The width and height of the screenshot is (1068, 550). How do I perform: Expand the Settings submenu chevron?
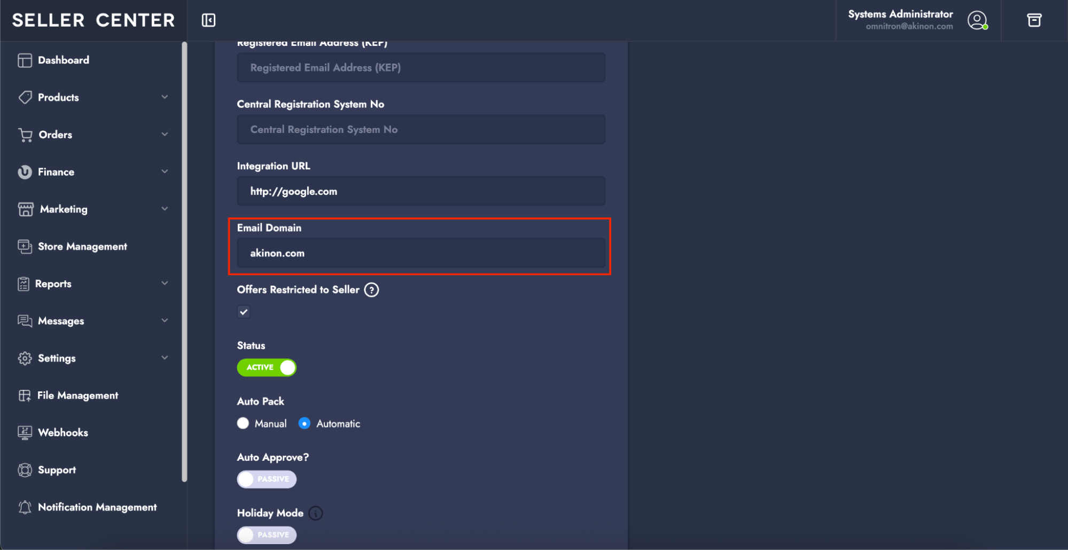165,358
